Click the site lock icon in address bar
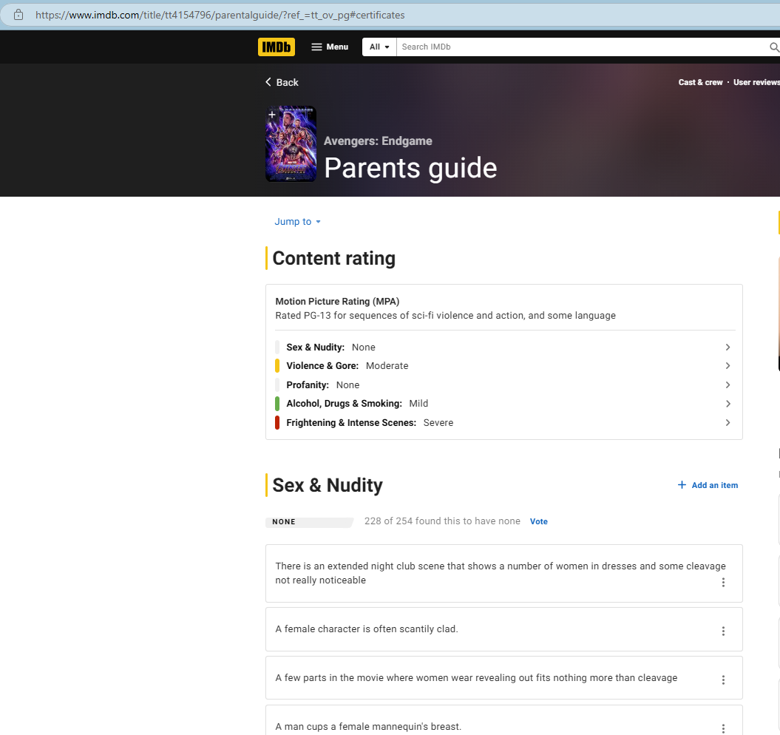 point(18,15)
